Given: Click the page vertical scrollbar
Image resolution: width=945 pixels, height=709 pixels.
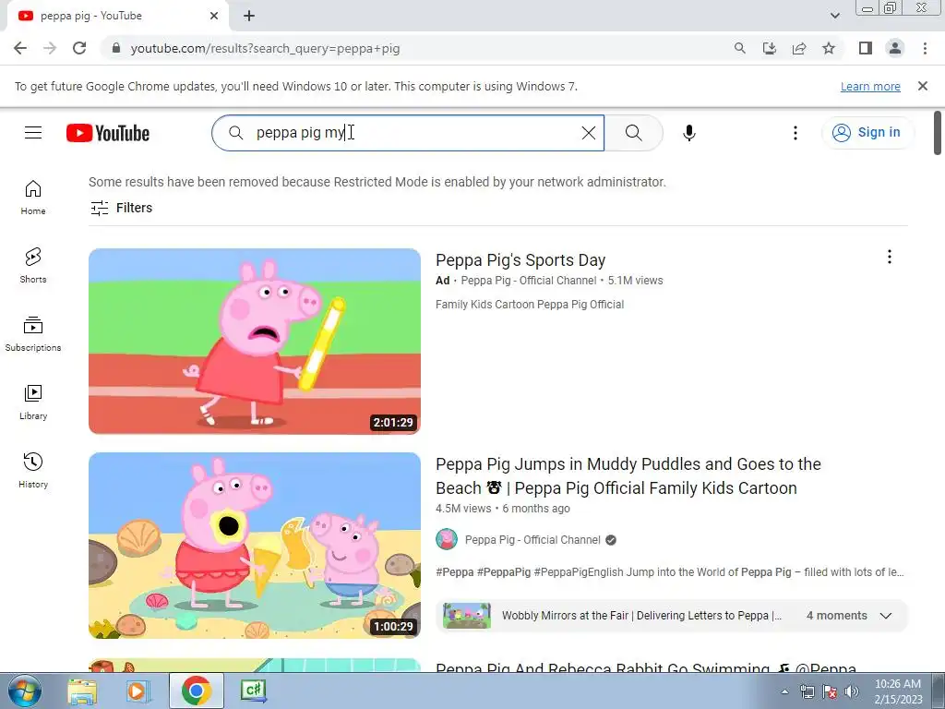Looking at the screenshot, I should point(938,133).
